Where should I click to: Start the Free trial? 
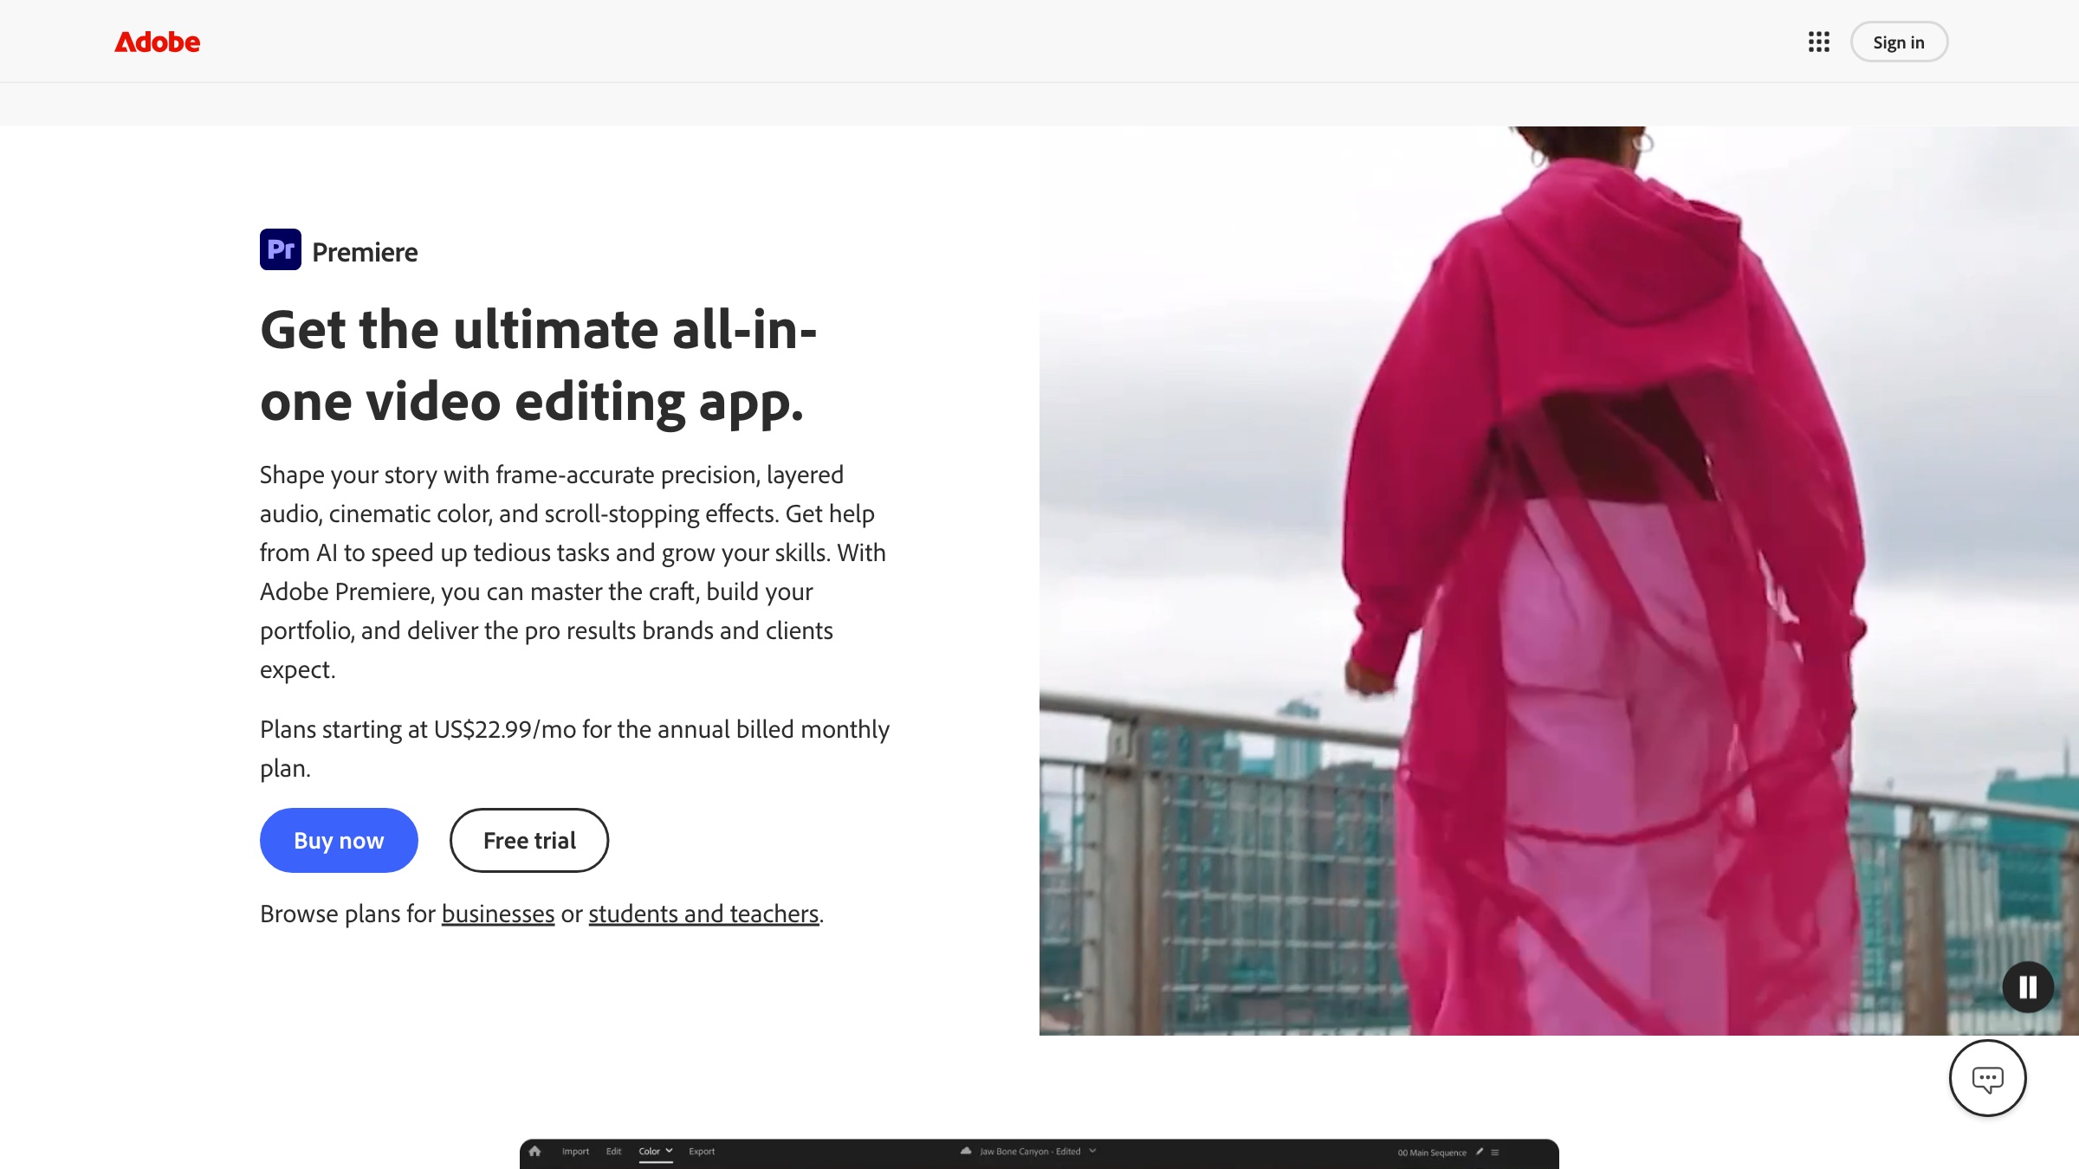pos(529,840)
